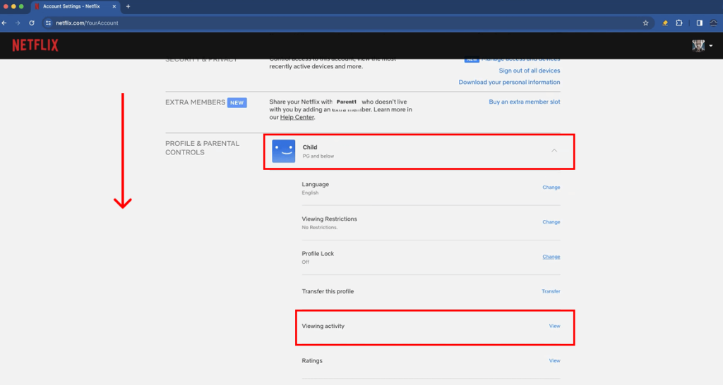Click the browser back arrow
Image resolution: width=723 pixels, height=385 pixels.
tap(4, 23)
